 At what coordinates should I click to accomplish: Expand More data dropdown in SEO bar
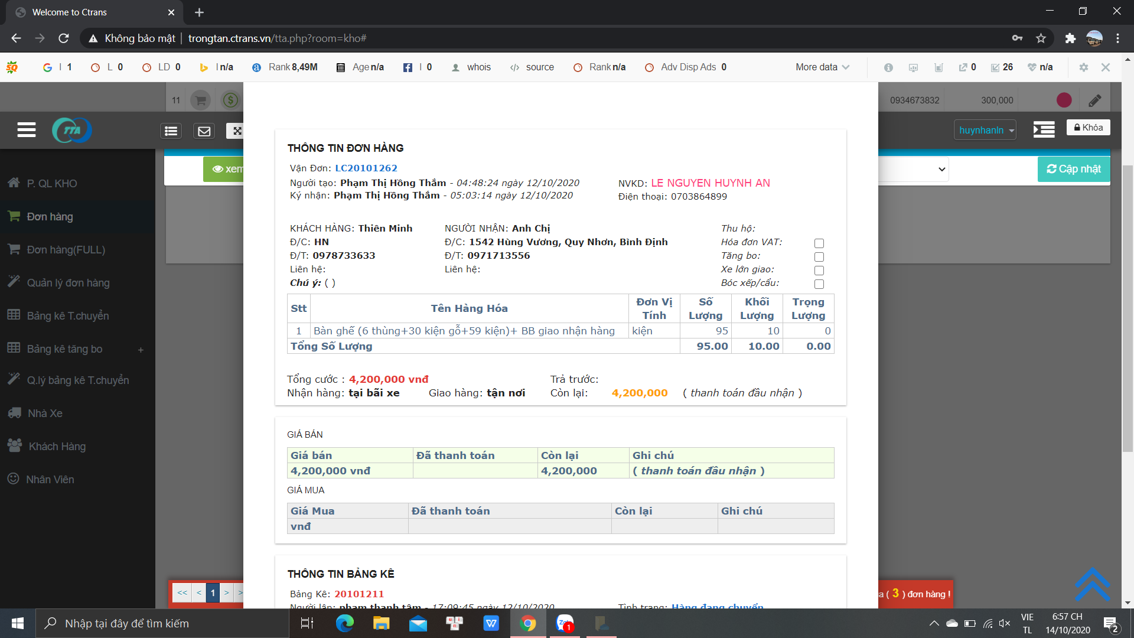[822, 67]
